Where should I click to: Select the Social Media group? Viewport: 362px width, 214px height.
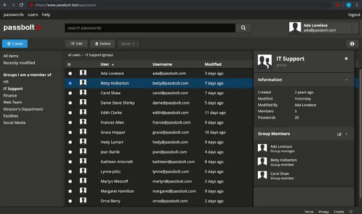[x=14, y=123]
